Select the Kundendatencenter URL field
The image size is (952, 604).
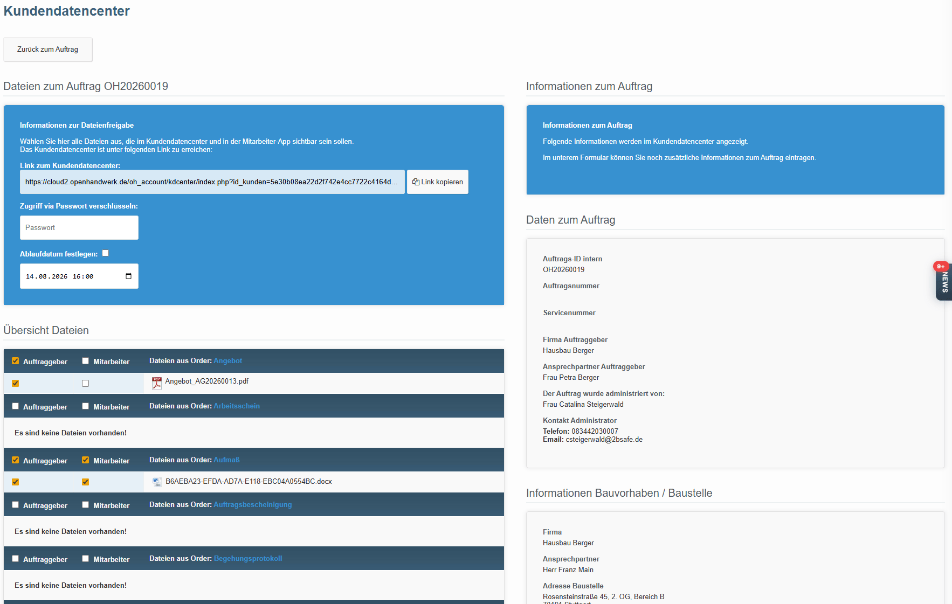click(x=212, y=182)
